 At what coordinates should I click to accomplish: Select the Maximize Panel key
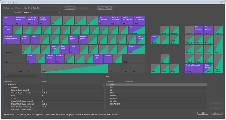click(8, 30)
